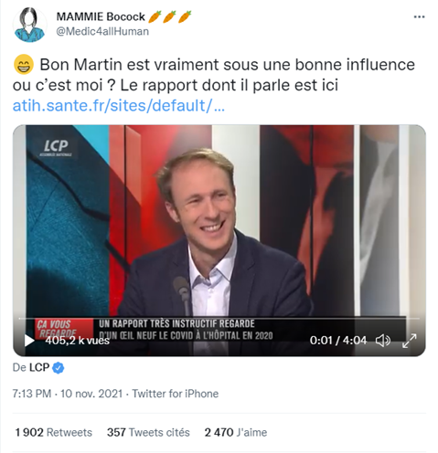Screen dimensions: 438x453
Task: Open the 7:13 PM timestamp link
Action: [x=32, y=394]
